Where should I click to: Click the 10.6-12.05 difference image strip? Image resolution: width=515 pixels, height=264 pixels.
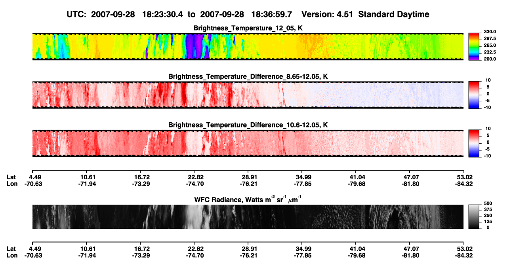tap(248, 143)
